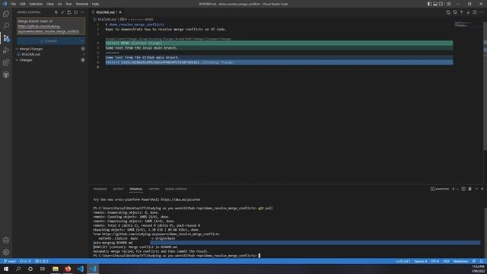Open the File menu
The width and height of the screenshot is (487, 274).
[14, 4]
